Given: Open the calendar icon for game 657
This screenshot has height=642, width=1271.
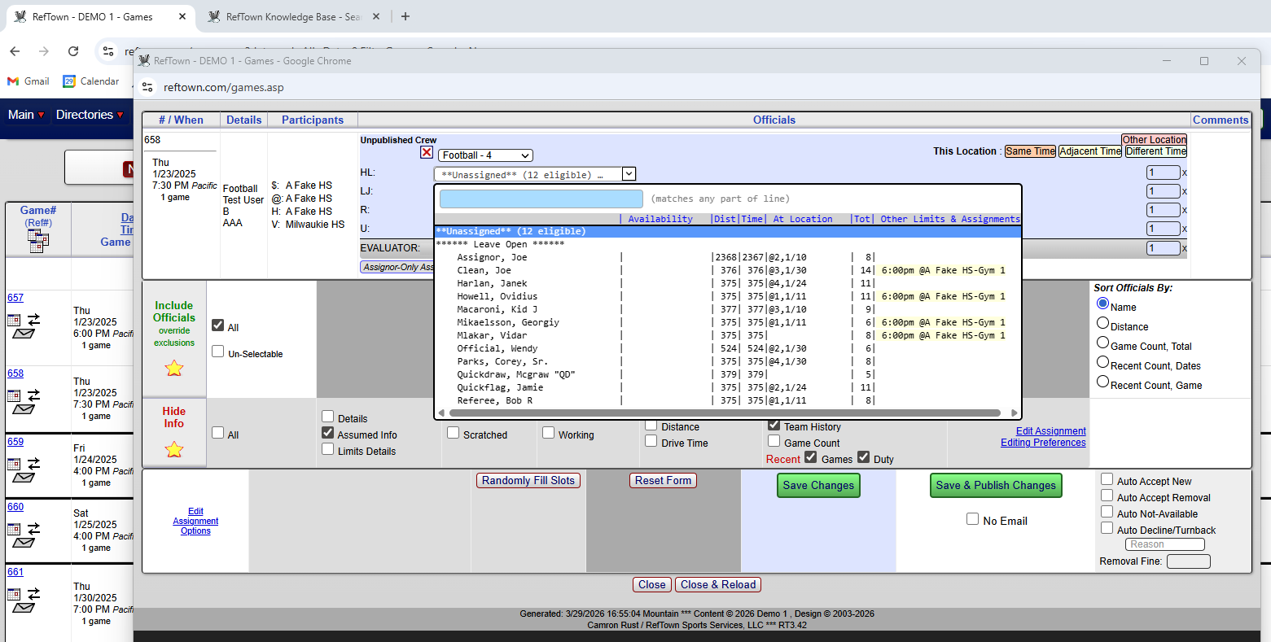Looking at the screenshot, I should (x=14, y=319).
